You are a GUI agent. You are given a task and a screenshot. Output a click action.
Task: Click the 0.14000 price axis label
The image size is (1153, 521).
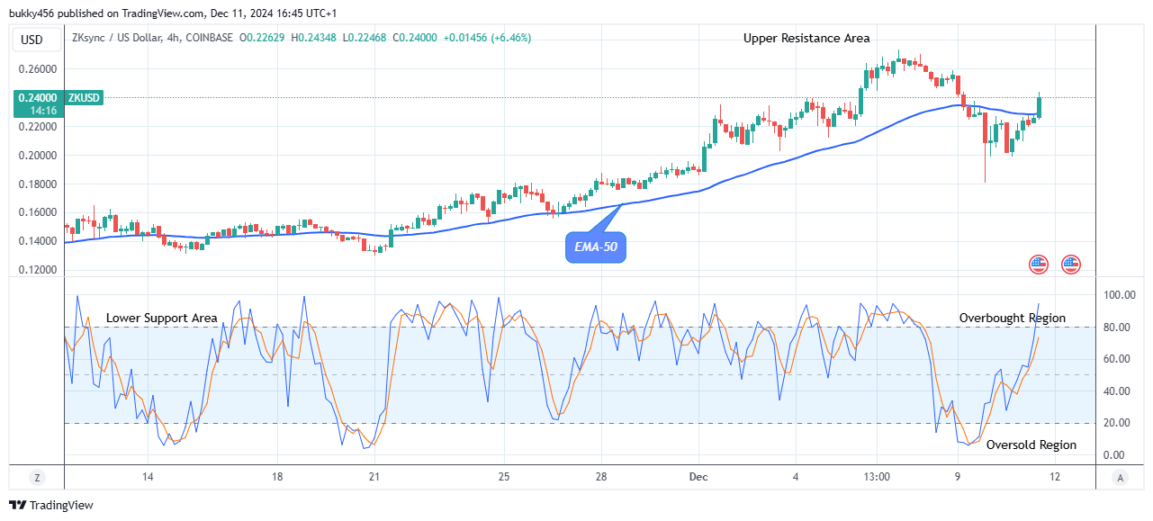(39, 241)
